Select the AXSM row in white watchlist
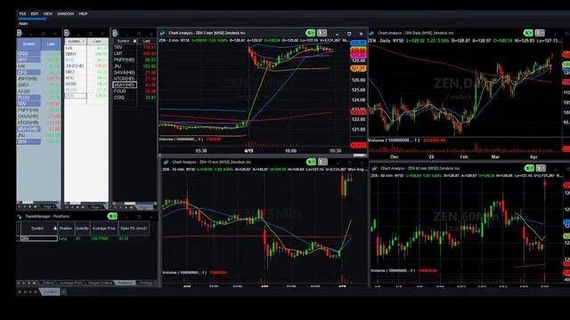 86,84
